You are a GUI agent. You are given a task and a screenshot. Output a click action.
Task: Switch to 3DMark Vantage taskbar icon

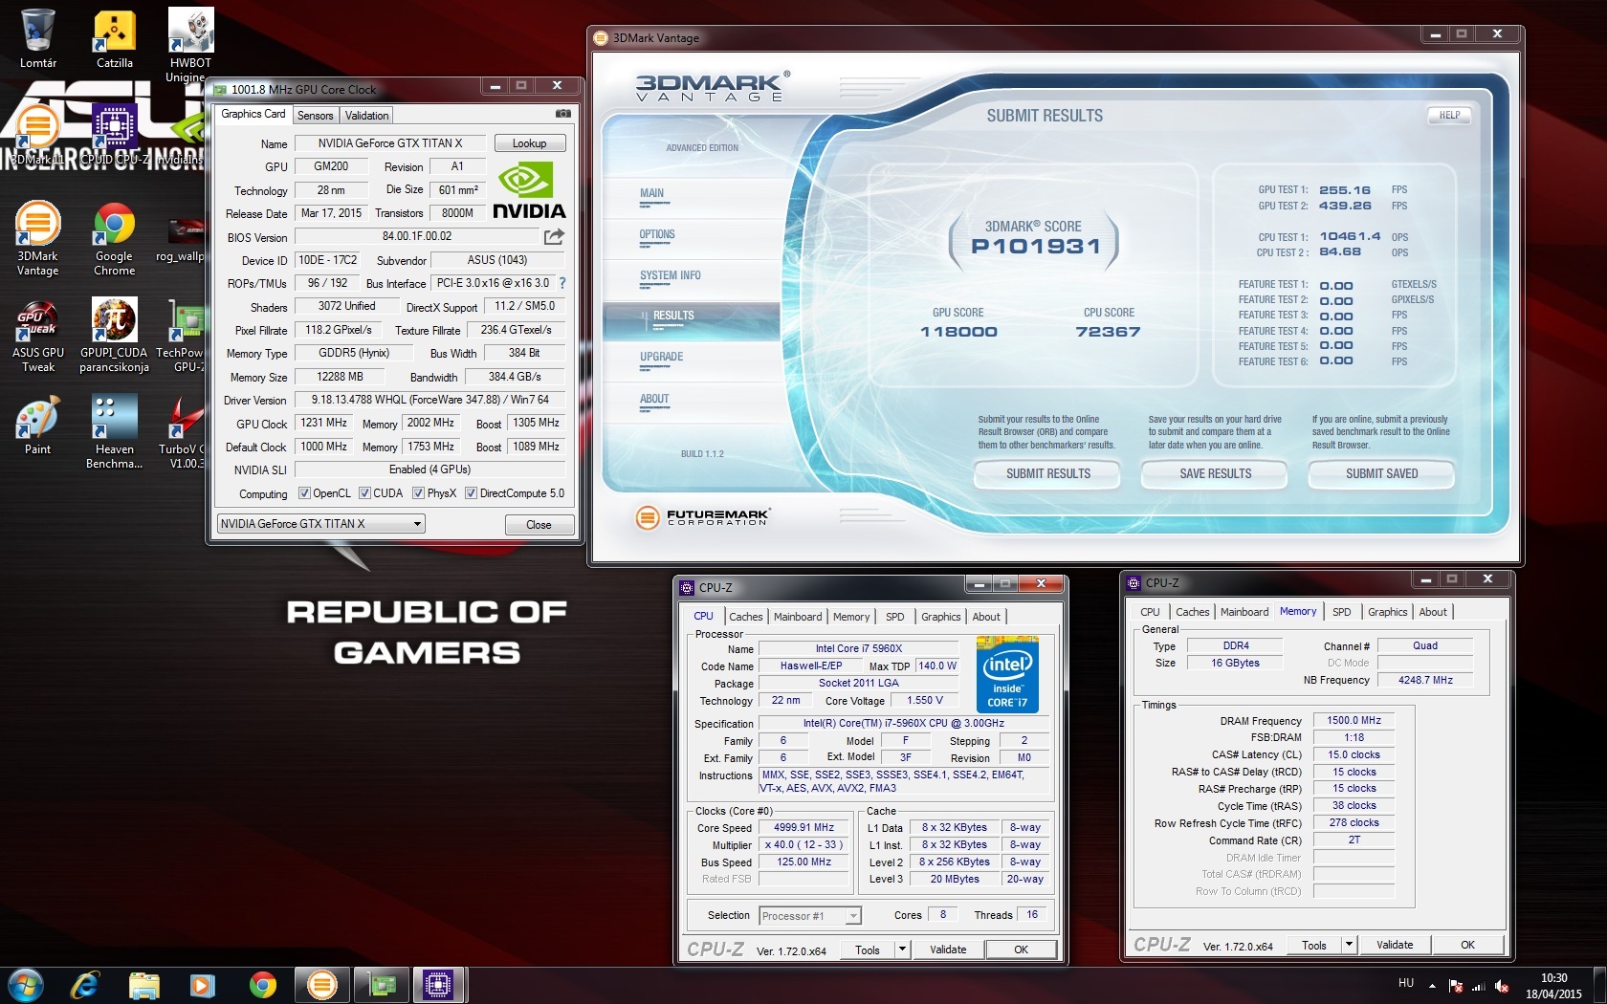[x=321, y=985]
